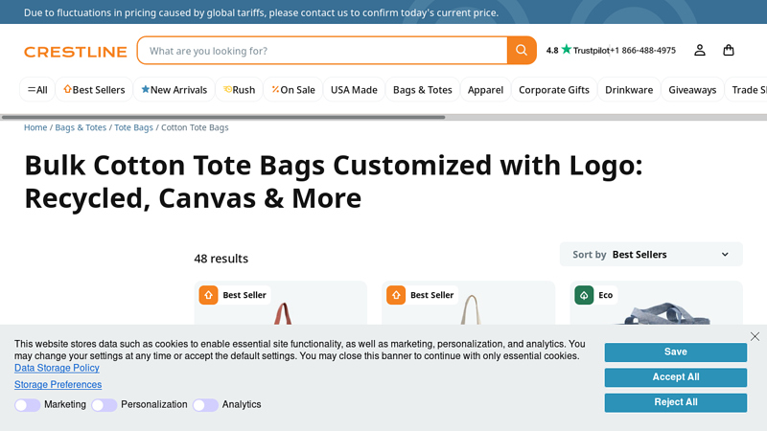This screenshot has height=431, width=767.
Task: Call the phone number +1 866-488-4975
Action: pos(642,51)
